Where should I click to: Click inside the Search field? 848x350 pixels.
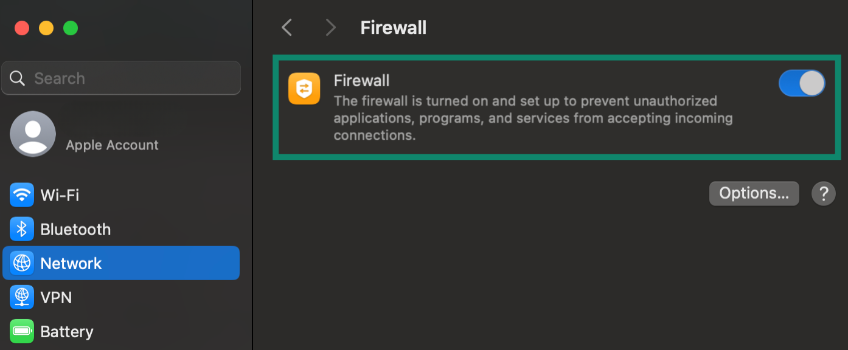(121, 78)
